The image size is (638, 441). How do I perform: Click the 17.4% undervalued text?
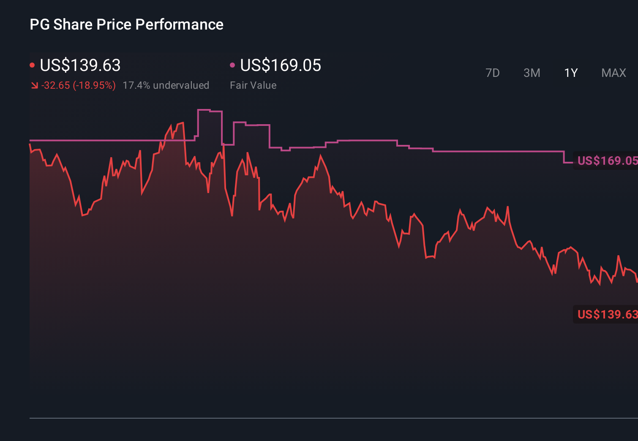tap(166, 85)
